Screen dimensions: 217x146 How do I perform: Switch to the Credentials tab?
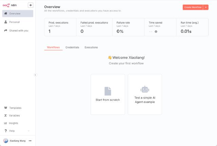pos(72,47)
